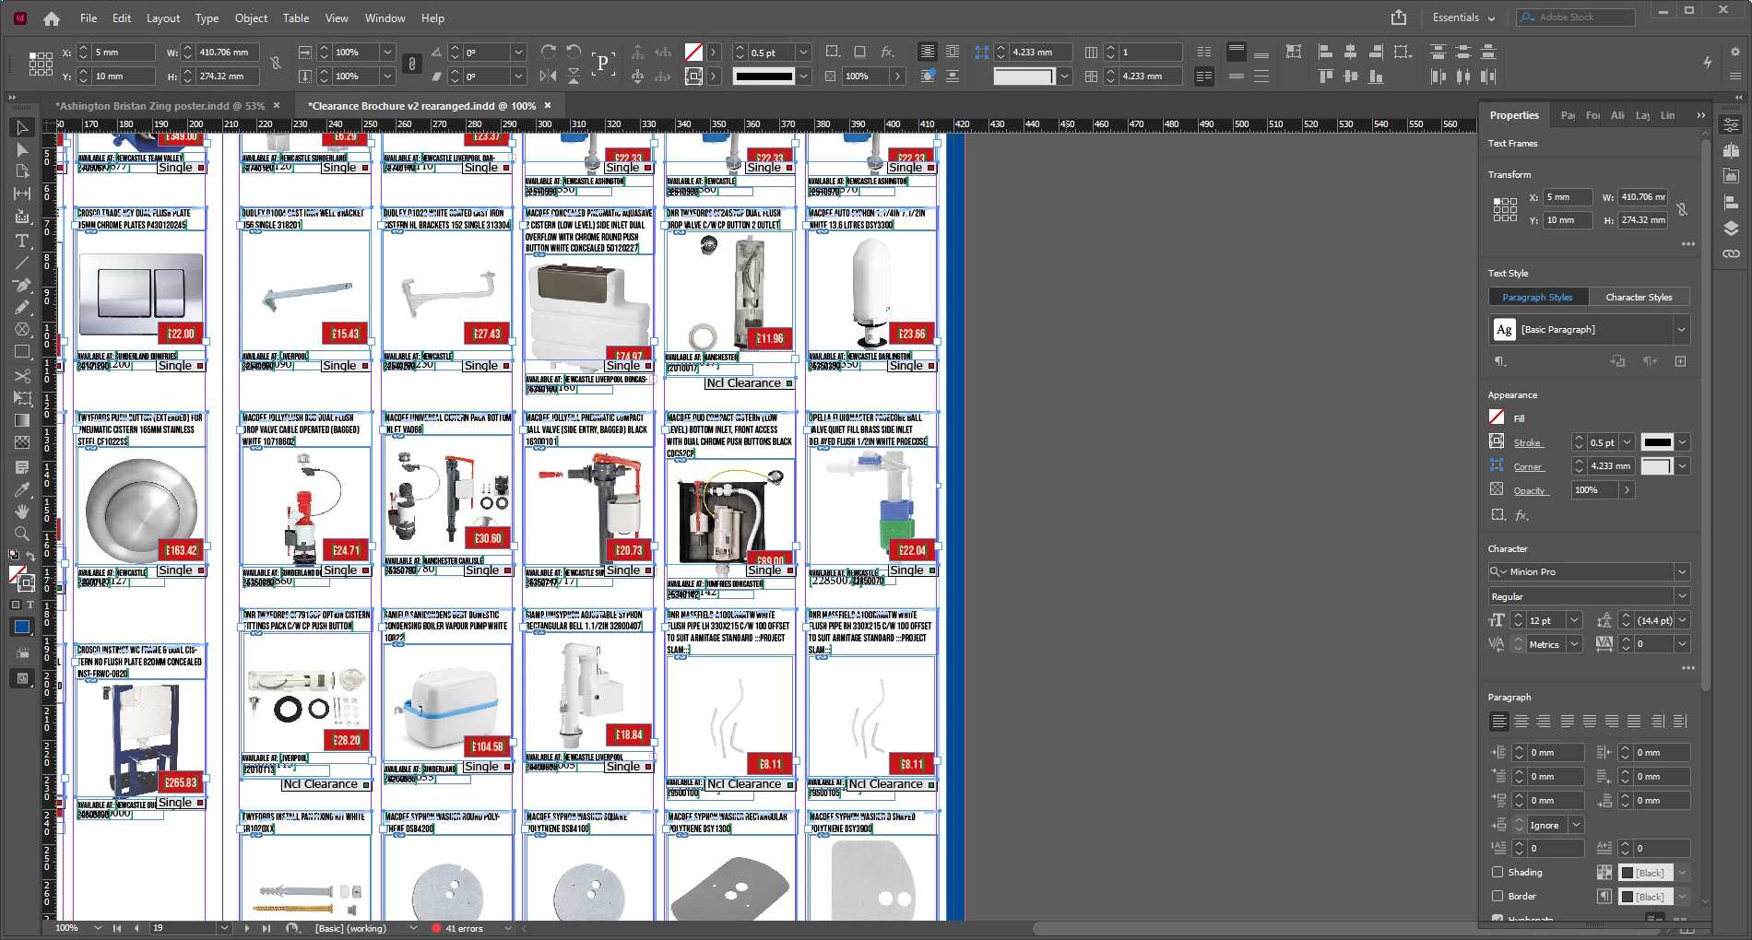Open the font family dropdown for Minion Pro
The height and width of the screenshot is (940, 1752).
pos(1682,572)
